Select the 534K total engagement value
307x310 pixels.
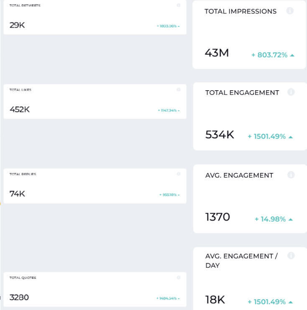click(x=220, y=135)
